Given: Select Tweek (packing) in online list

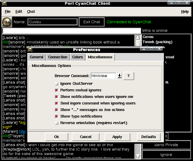Looking at the screenshot, I should (x=157, y=42).
